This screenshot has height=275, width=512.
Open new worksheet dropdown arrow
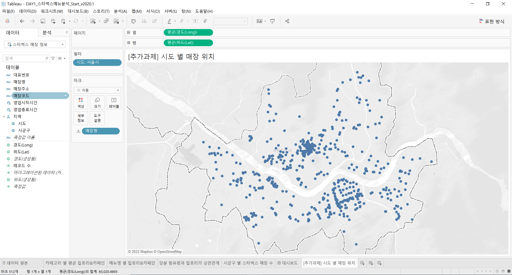[99, 21]
